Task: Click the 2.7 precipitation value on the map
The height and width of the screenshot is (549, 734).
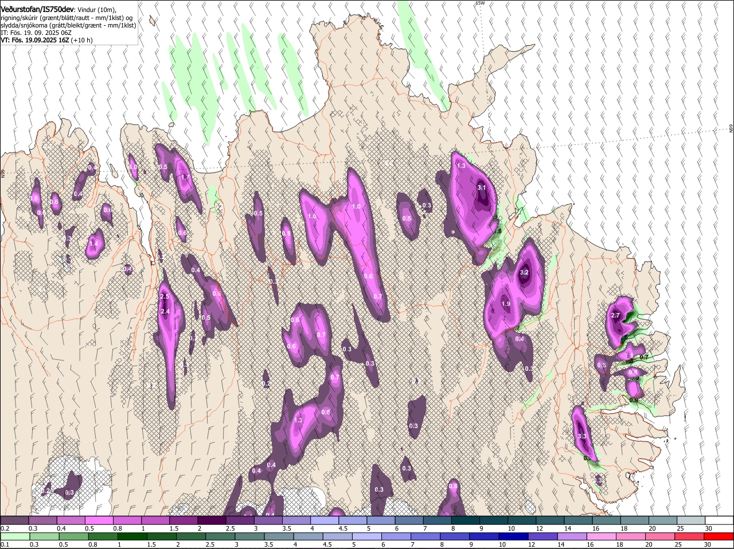Action: coord(616,316)
